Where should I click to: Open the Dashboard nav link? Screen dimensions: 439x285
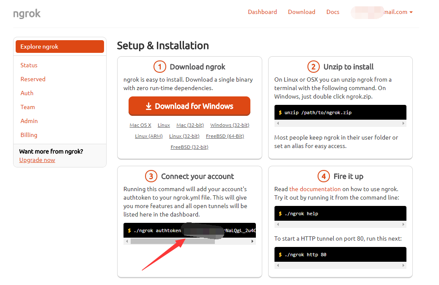[x=262, y=12]
